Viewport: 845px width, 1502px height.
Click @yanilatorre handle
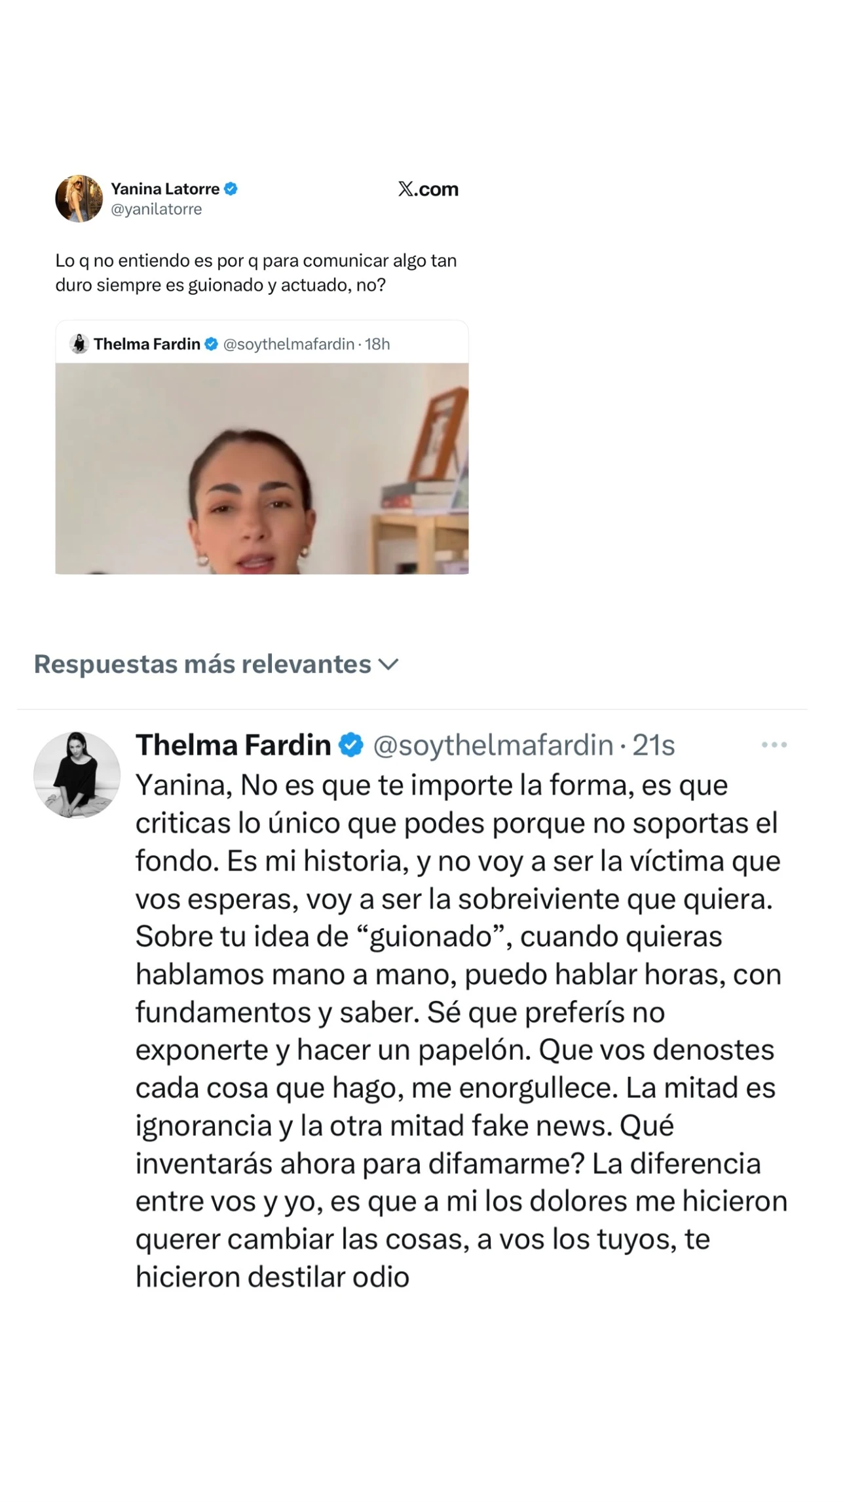click(x=156, y=209)
